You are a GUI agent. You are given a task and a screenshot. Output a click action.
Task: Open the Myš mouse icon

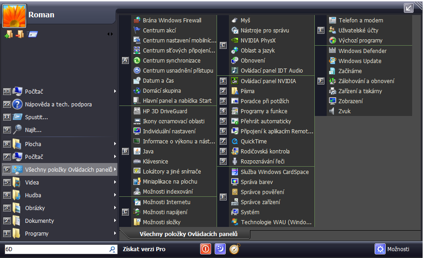click(x=235, y=20)
